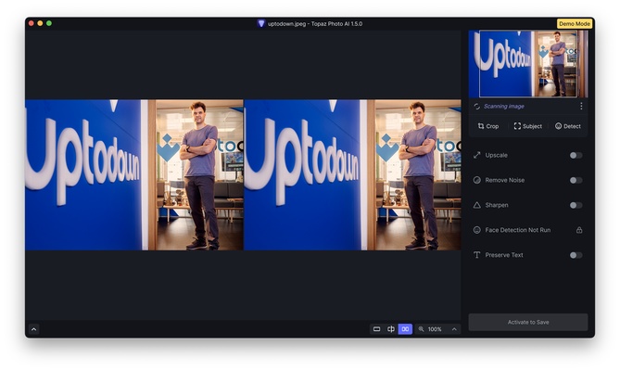This screenshot has height=371, width=620.
Task: Click the Face Detection lock icon
Action: pyautogui.click(x=579, y=230)
